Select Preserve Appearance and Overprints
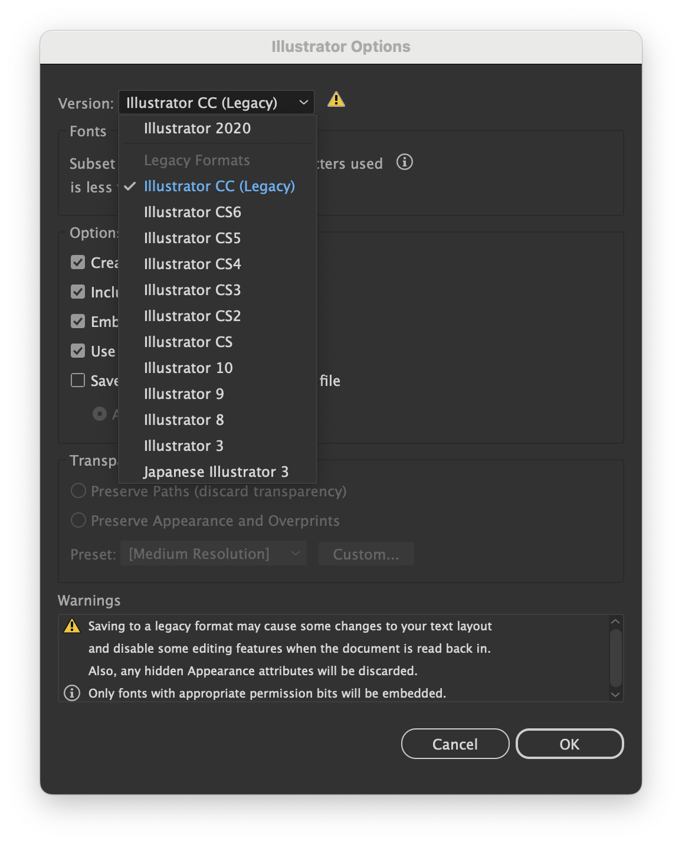Viewport: 682px width, 844px height. 78,520
